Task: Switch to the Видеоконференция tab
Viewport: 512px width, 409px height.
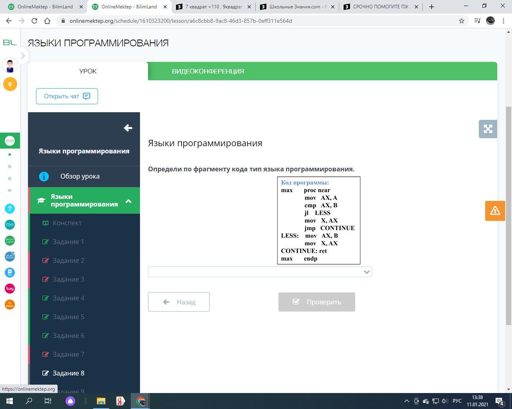Action: click(208, 71)
